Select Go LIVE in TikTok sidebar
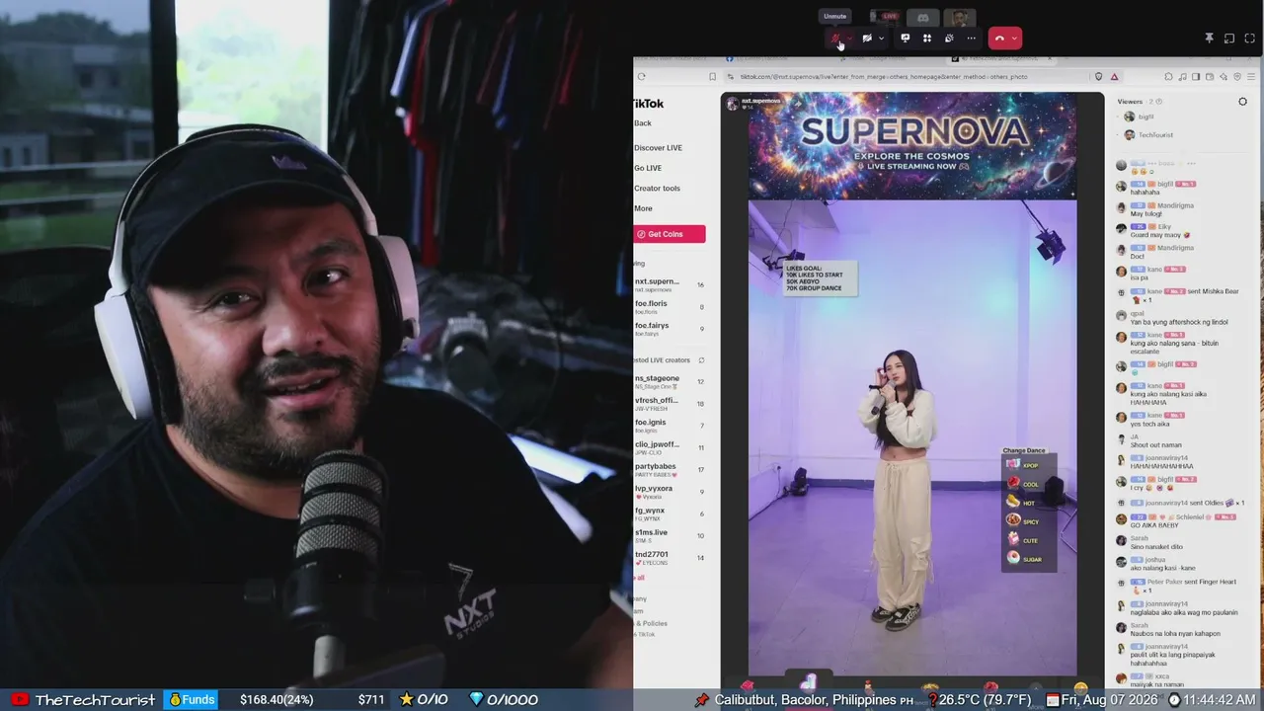The image size is (1264, 711). coord(648,168)
